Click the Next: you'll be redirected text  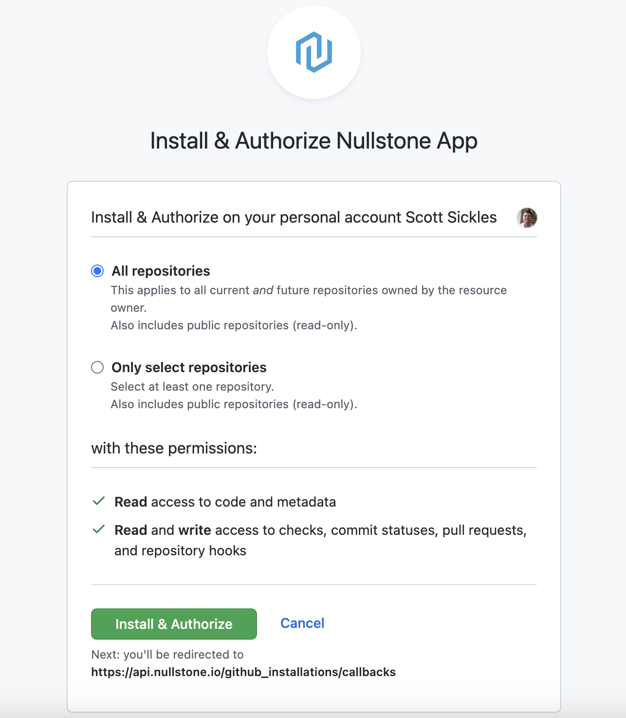167,654
